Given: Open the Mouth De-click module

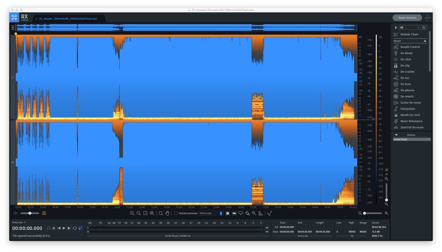Looking at the screenshot, I should [x=410, y=115].
